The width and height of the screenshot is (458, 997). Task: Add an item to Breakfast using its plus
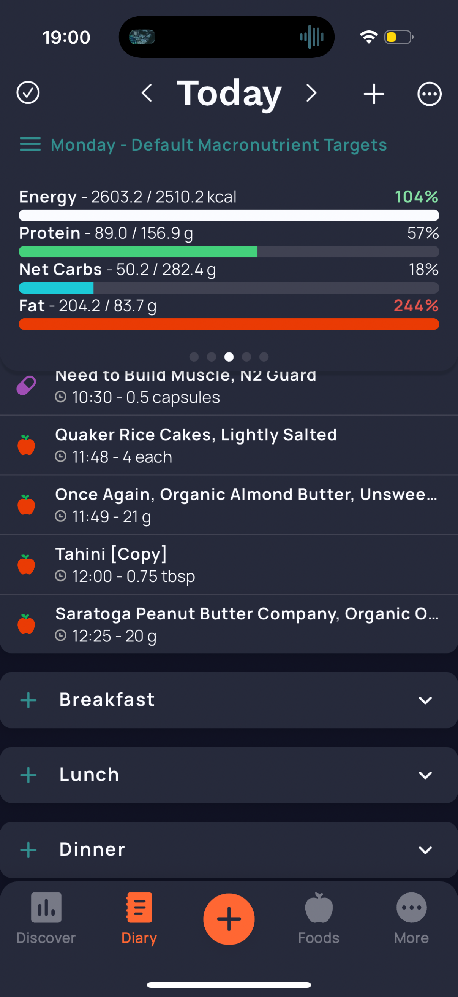click(x=28, y=700)
